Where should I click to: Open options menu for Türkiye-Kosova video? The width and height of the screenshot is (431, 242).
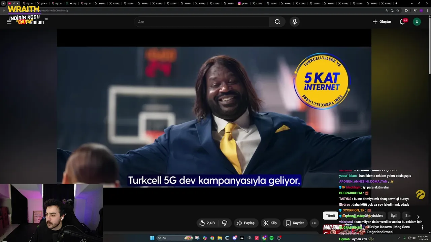tap(422, 228)
